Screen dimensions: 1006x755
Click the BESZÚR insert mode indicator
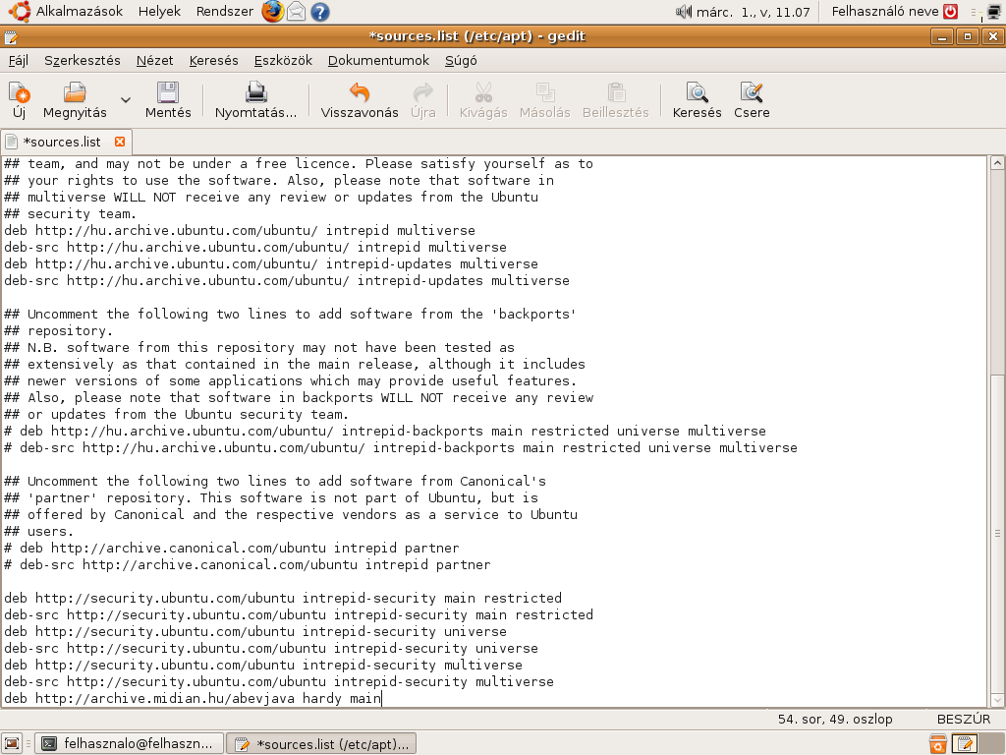[963, 719]
